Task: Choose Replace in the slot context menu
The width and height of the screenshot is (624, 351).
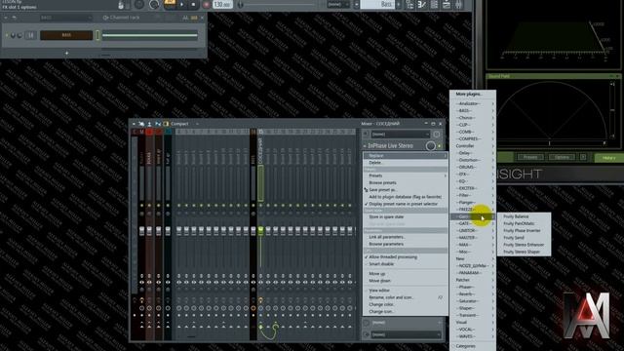Action: click(405, 156)
